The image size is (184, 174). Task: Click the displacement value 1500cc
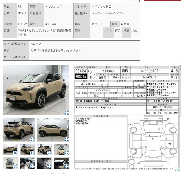(x=22, y=24)
